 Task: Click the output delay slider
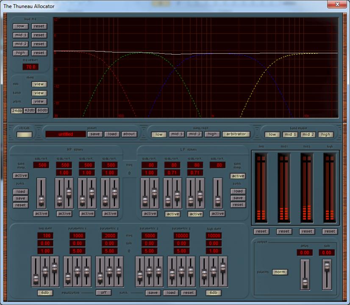(x=305, y=274)
